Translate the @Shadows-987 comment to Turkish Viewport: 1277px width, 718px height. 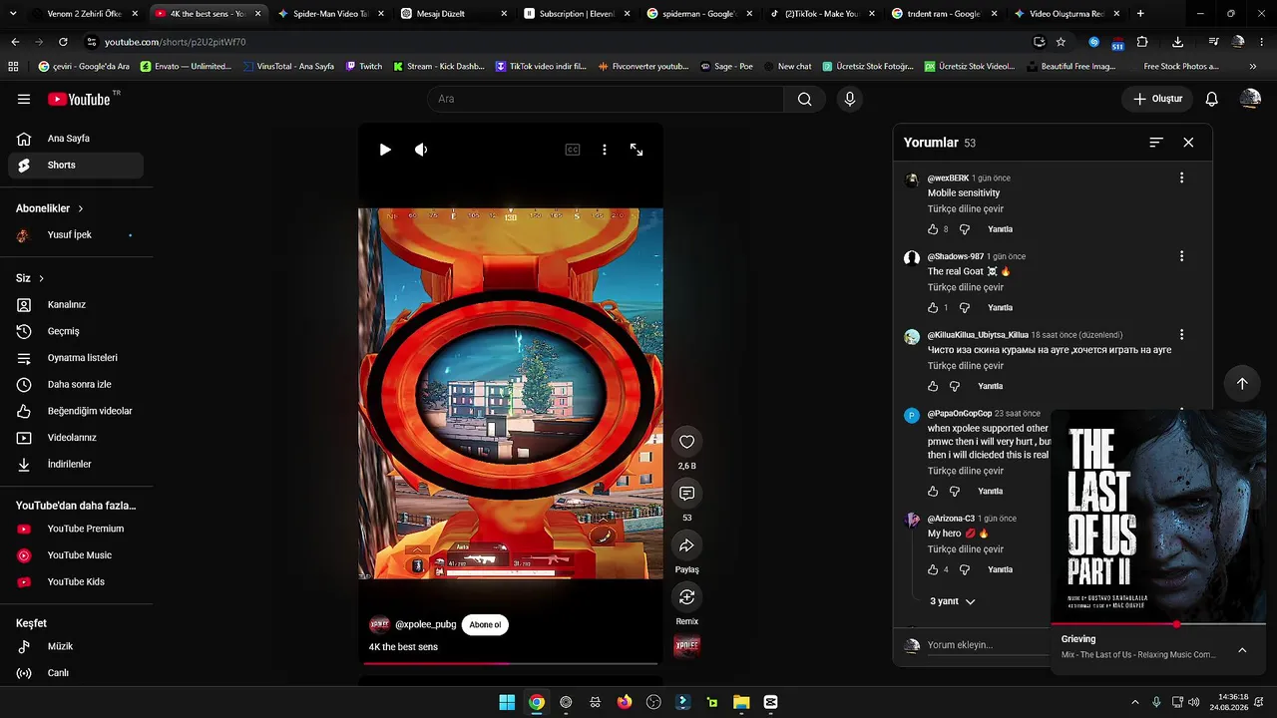click(x=966, y=287)
